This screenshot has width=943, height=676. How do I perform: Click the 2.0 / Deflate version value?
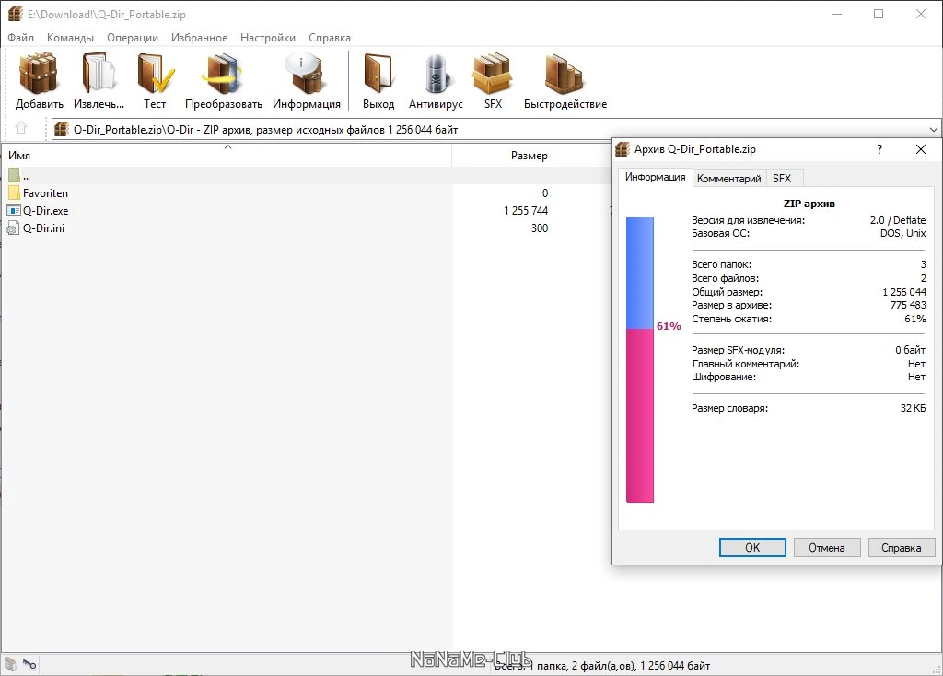point(897,220)
